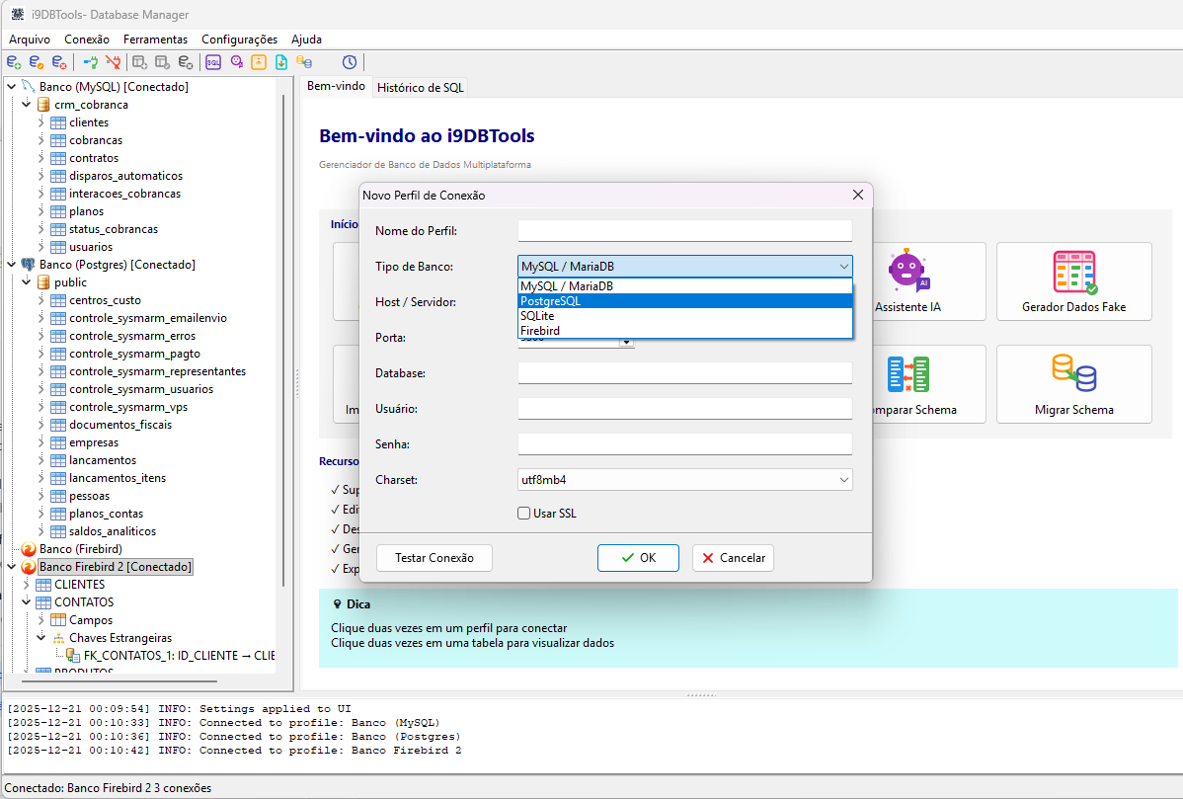Click the file import toolbar icon
This screenshot has height=799, width=1183.
(281, 62)
